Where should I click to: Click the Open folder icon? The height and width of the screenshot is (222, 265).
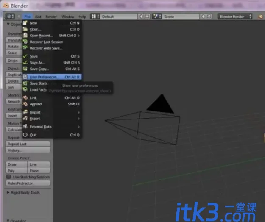tap(25, 29)
